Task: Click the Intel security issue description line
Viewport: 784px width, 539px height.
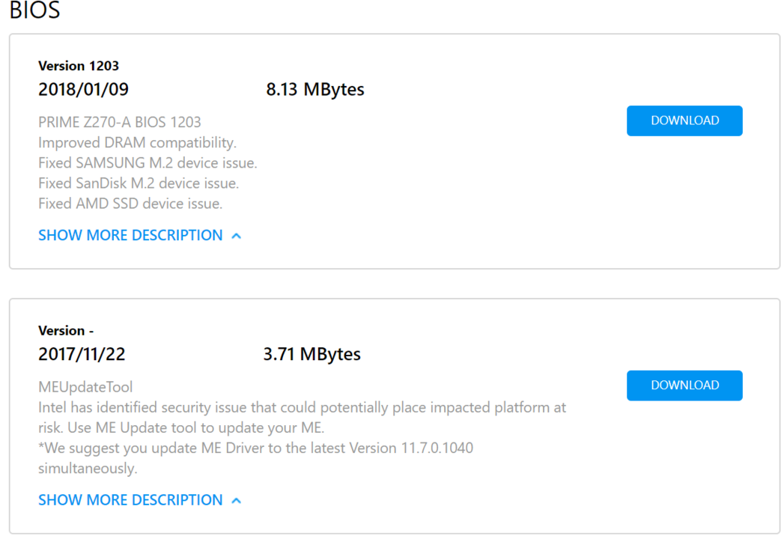Action: (x=302, y=407)
